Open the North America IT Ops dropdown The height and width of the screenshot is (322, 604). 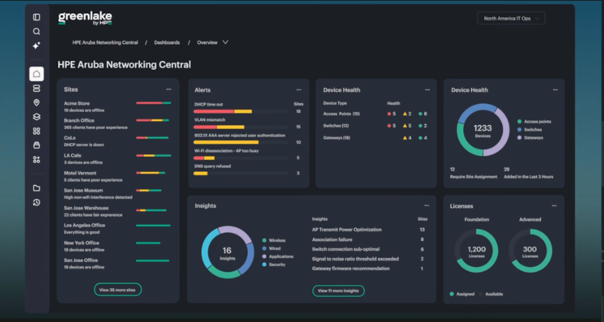tap(511, 18)
